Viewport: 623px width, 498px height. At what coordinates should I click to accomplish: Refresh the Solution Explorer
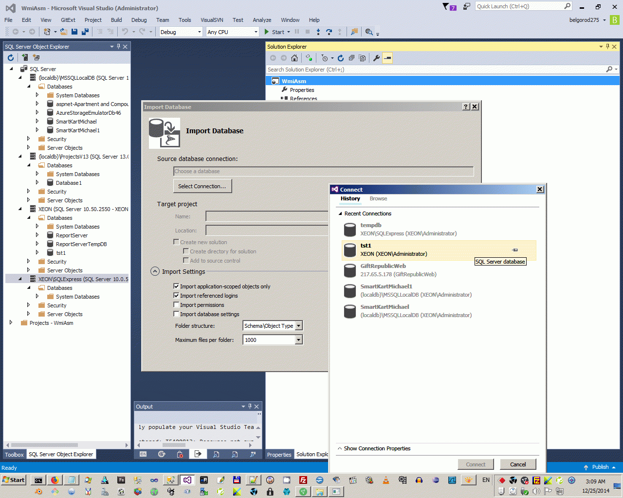coord(341,58)
